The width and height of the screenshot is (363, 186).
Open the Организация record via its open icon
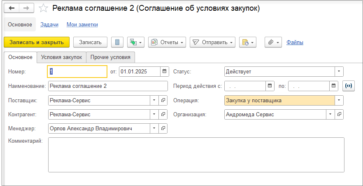coord(339,114)
